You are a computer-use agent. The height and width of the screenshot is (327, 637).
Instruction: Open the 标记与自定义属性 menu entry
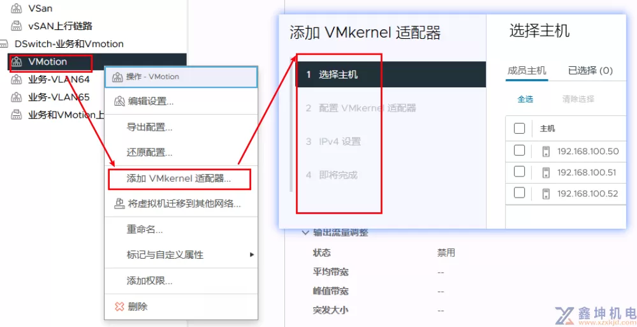pos(181,255)
